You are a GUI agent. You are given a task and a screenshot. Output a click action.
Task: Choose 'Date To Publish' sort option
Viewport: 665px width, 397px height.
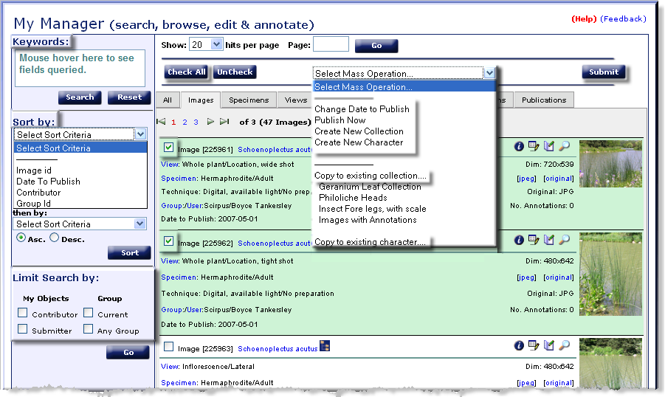tap(48, 182)
